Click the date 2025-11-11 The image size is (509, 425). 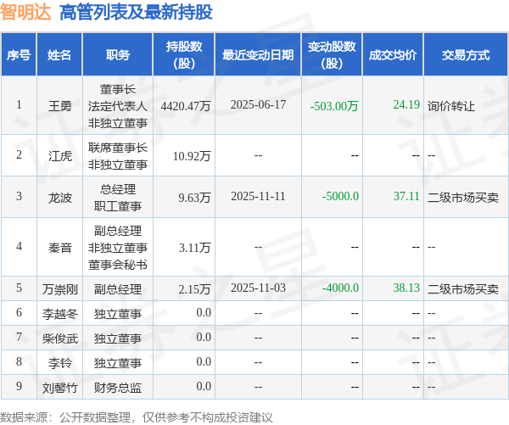258,196
